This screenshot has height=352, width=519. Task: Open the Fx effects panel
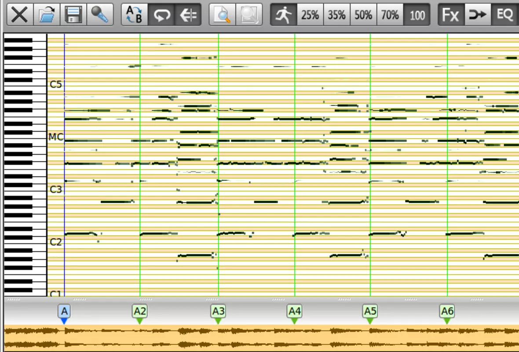tap(451, 15)
